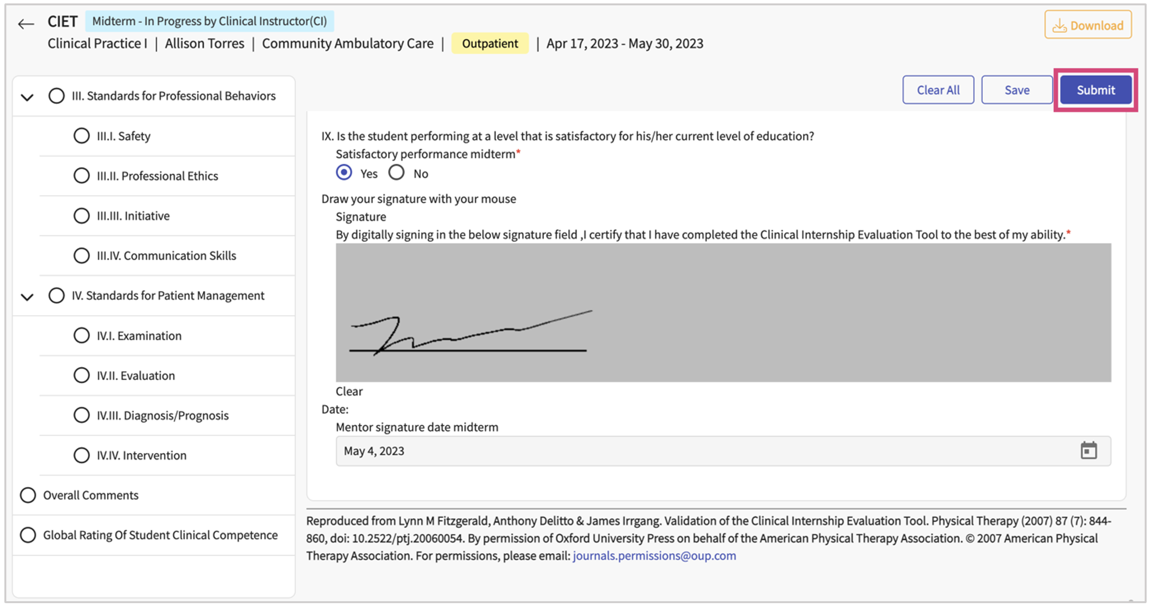Click the IV.I. Examination status circle
This screenshot has width=1151, height=608.
[82, 336]
